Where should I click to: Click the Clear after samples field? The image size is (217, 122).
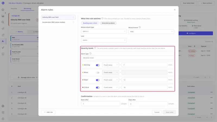148,104
